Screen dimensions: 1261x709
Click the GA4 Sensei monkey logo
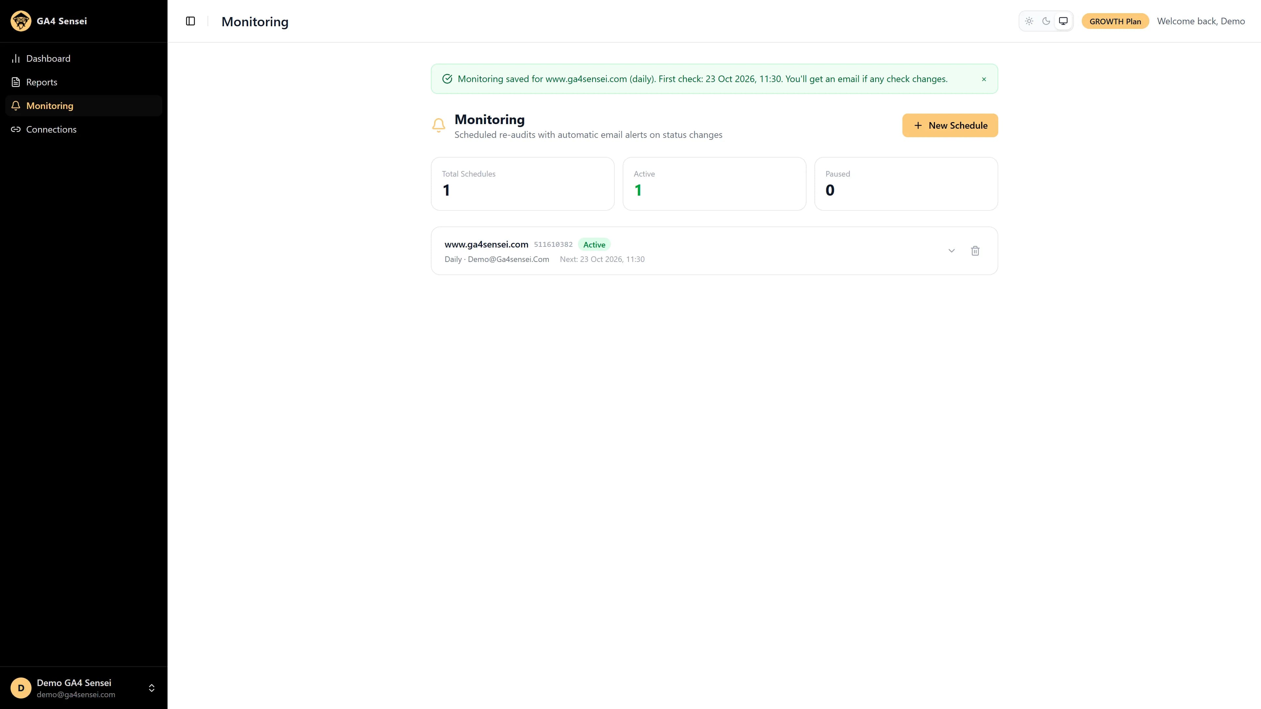click(x=21, y=21)
